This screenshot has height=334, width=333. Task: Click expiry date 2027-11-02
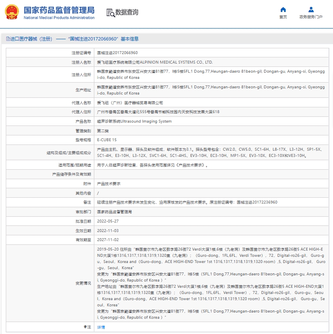[108, 240]
